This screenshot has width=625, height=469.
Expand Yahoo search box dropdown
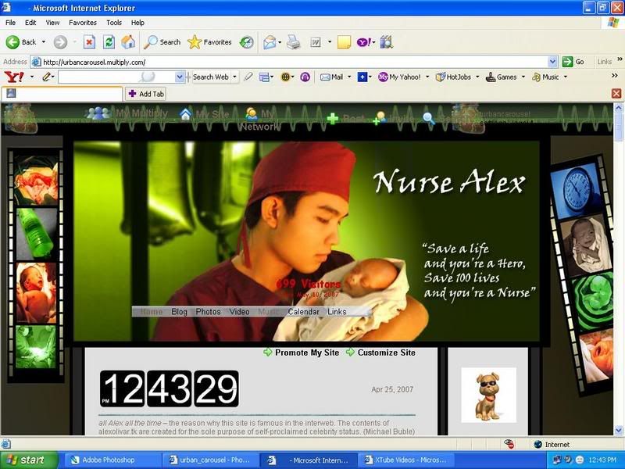pos(180,77)
